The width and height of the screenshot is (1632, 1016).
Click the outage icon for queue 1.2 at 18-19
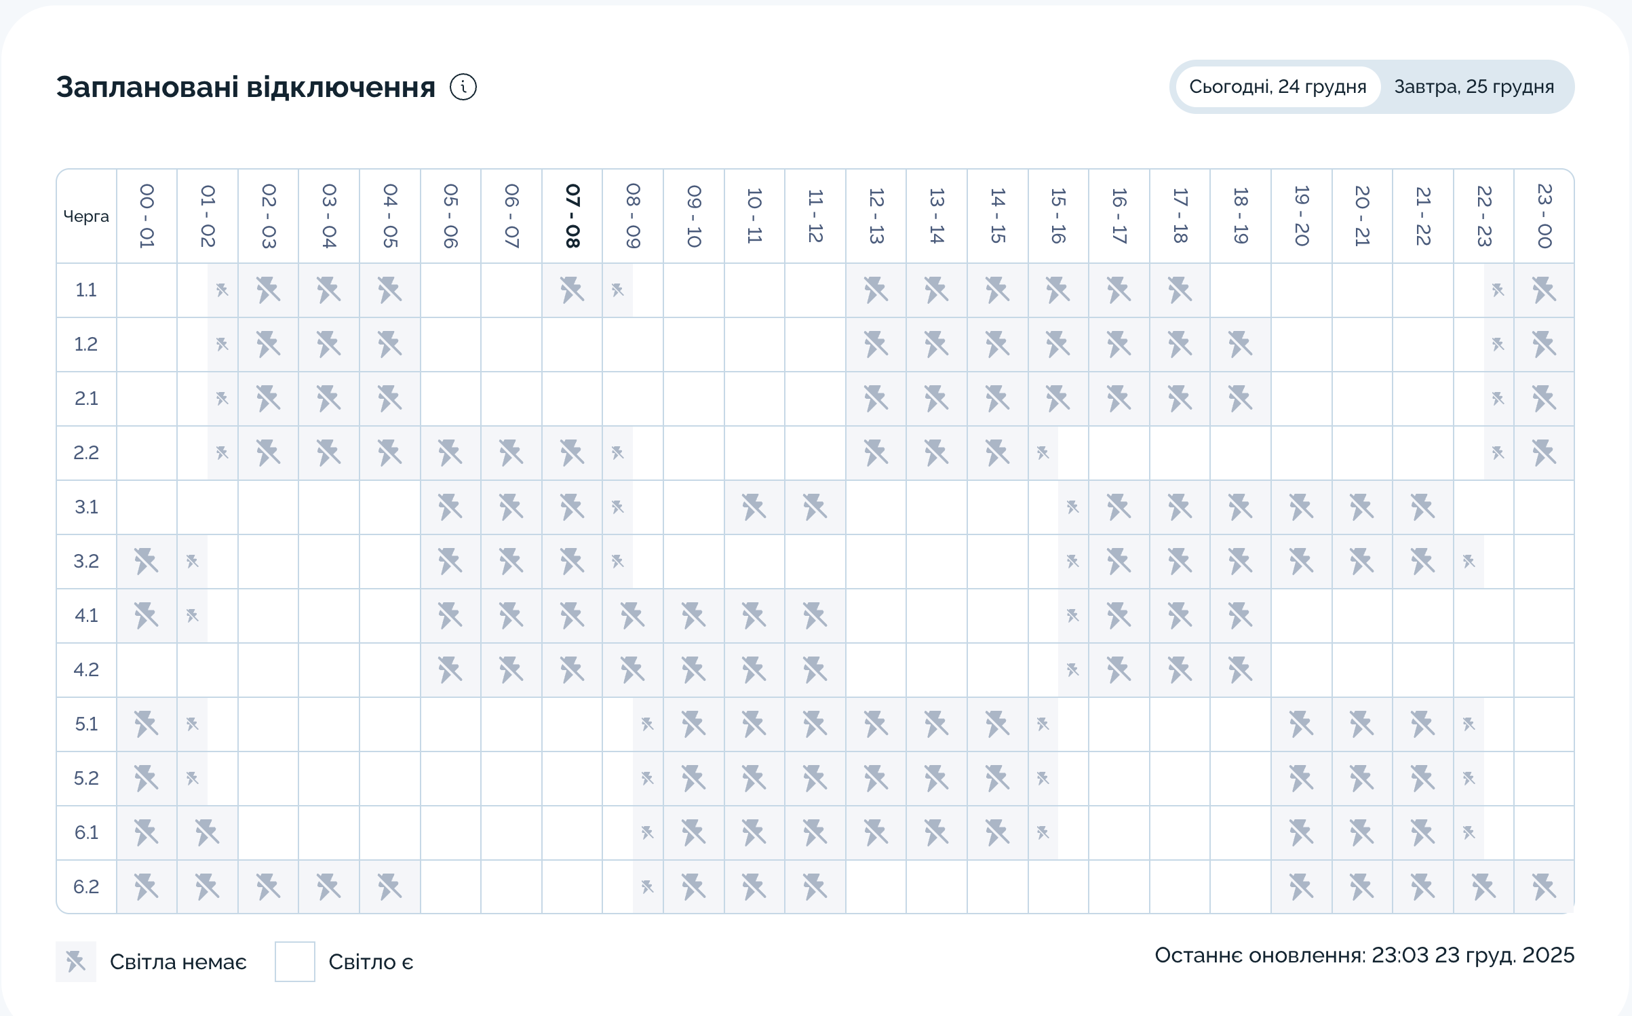(x=1240, y=345)
